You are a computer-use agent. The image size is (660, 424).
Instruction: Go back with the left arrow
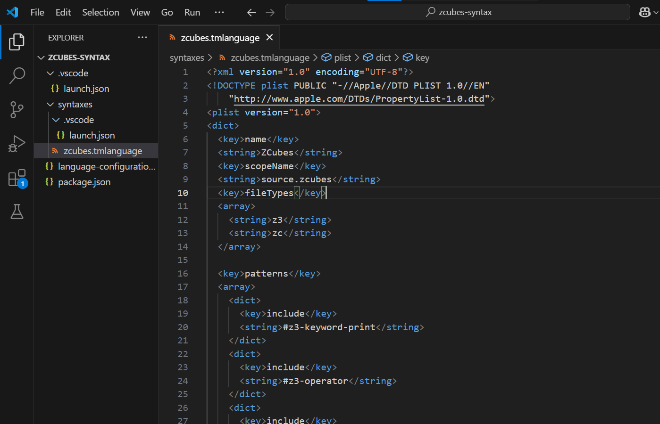click(251, 13)
